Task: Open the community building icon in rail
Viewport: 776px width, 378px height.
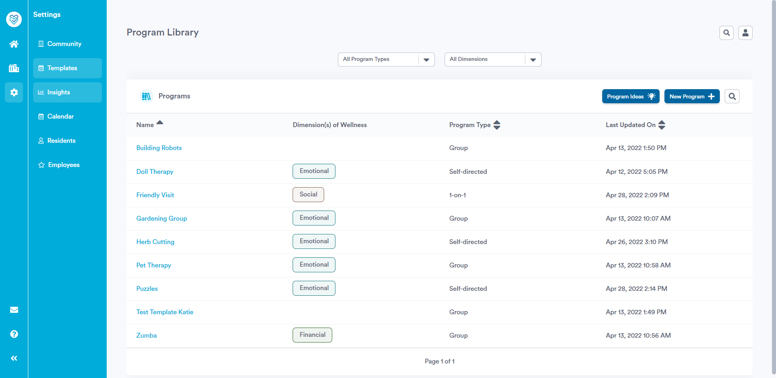Action: (14, 68)
